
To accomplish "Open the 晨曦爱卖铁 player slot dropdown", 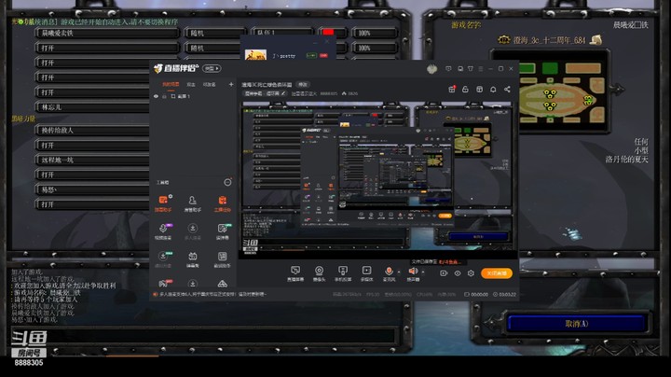I will (x=107, y=33).
